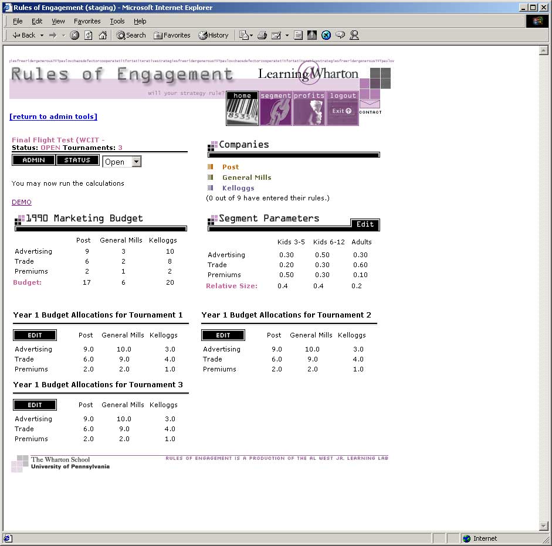Open the dropdown arrow beside Edit icon
Viewport: 552px width, 546px height.
click(287, 35)
